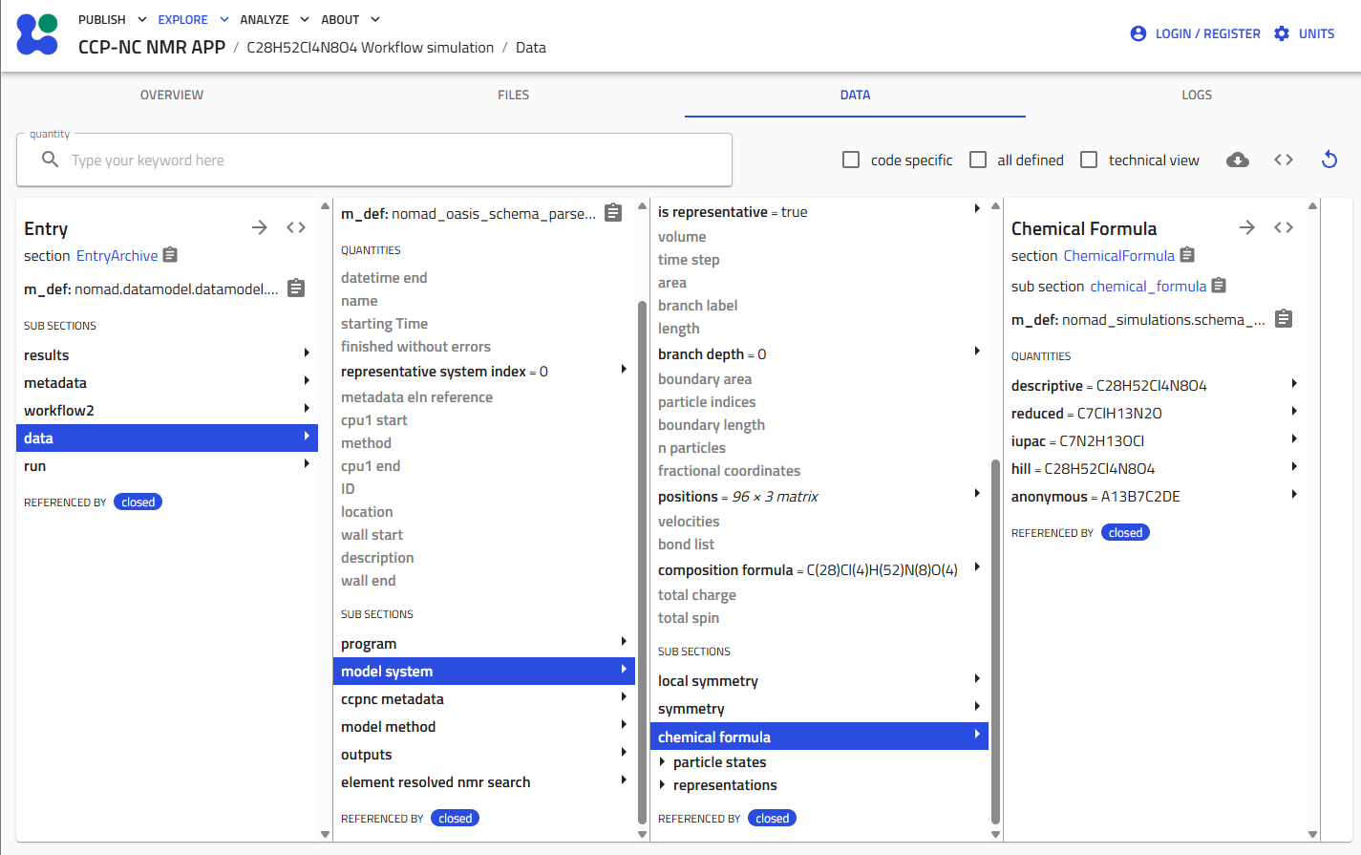Copy Entry m_def clipboard icon
Viewport: 1361px width, 855px height.
[x=296, y=289]
